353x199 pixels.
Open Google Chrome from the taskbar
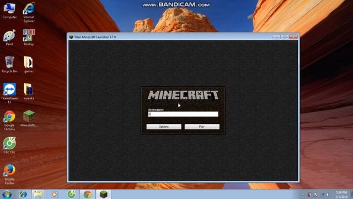click(x=88, y=195)
